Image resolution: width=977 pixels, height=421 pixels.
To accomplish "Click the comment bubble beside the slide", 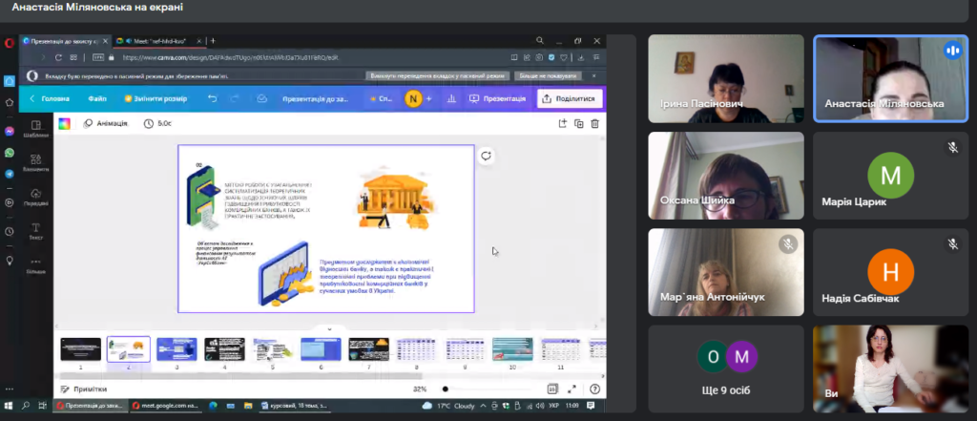I will 486,156.
